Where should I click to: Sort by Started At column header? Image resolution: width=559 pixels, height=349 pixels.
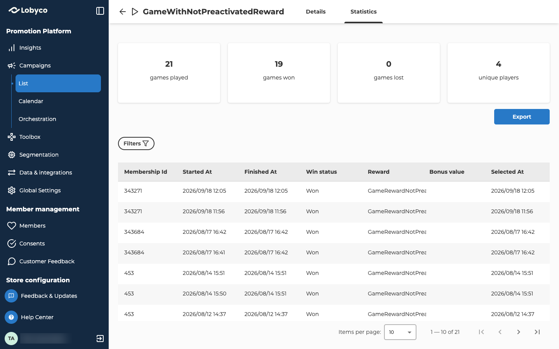197,172
